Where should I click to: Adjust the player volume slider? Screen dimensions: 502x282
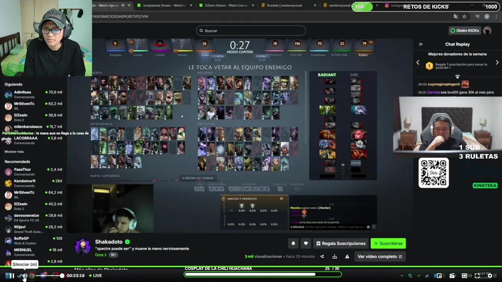pyautogui.click(x=50, y=276)
